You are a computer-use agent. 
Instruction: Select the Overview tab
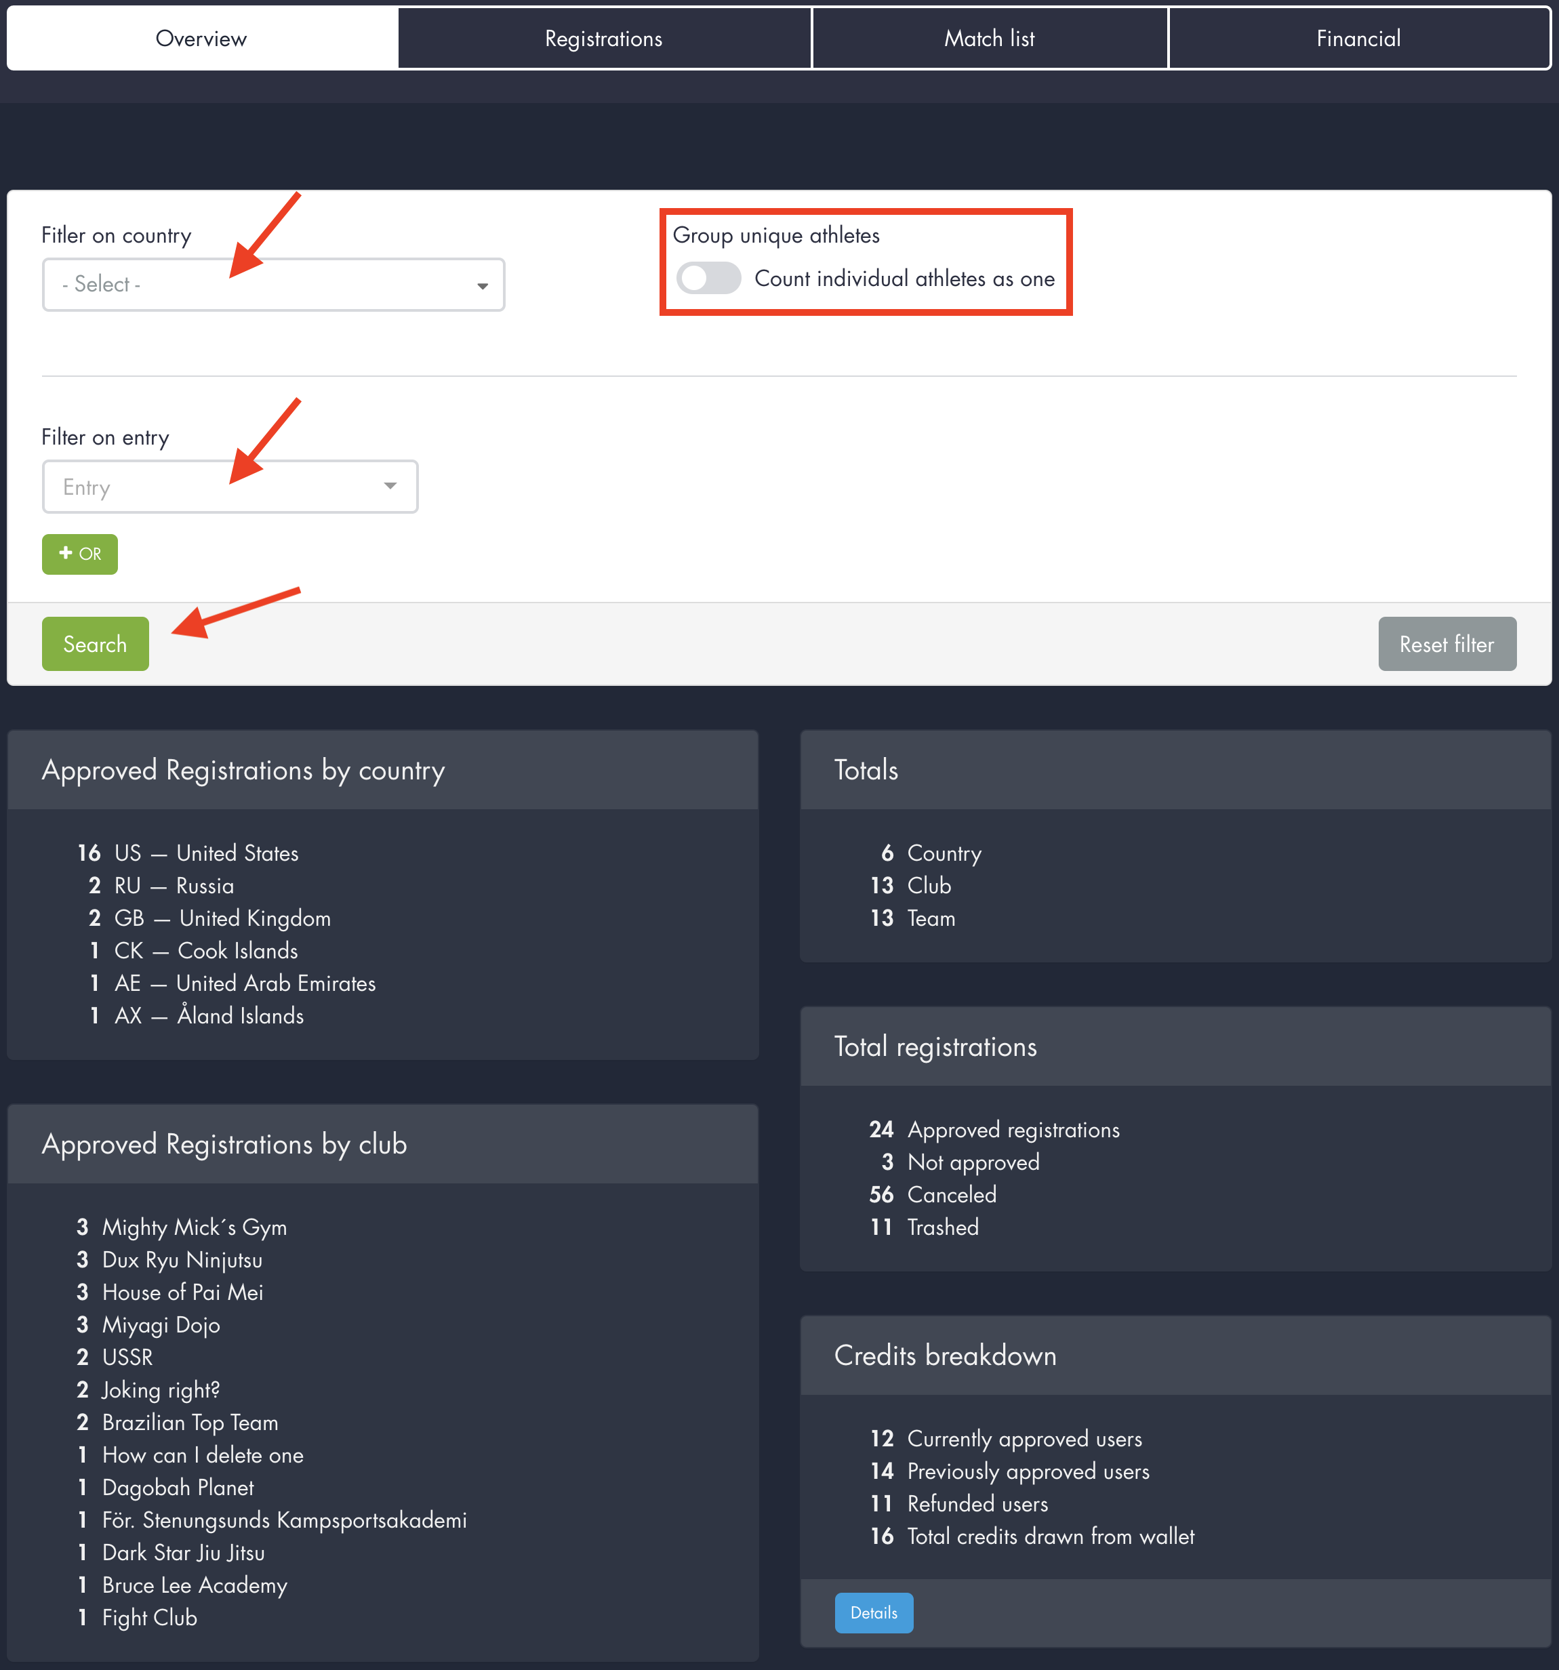tap(201, 39)
